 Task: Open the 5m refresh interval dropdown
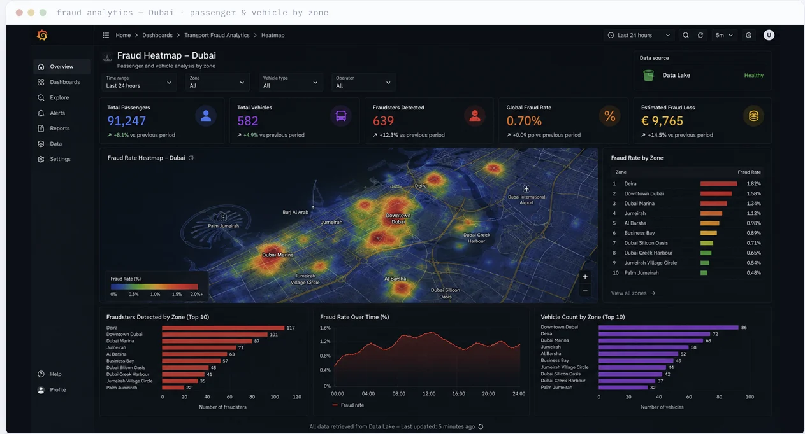point(725,35)
